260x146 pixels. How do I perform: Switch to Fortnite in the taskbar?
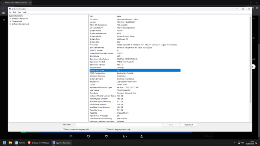[x=20, y=143]
